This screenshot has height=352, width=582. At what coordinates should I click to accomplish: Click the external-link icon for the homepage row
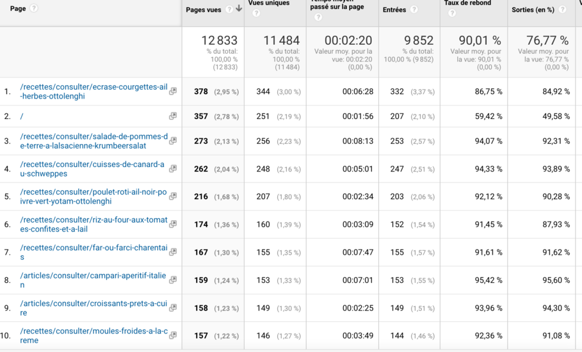point(173,116)
